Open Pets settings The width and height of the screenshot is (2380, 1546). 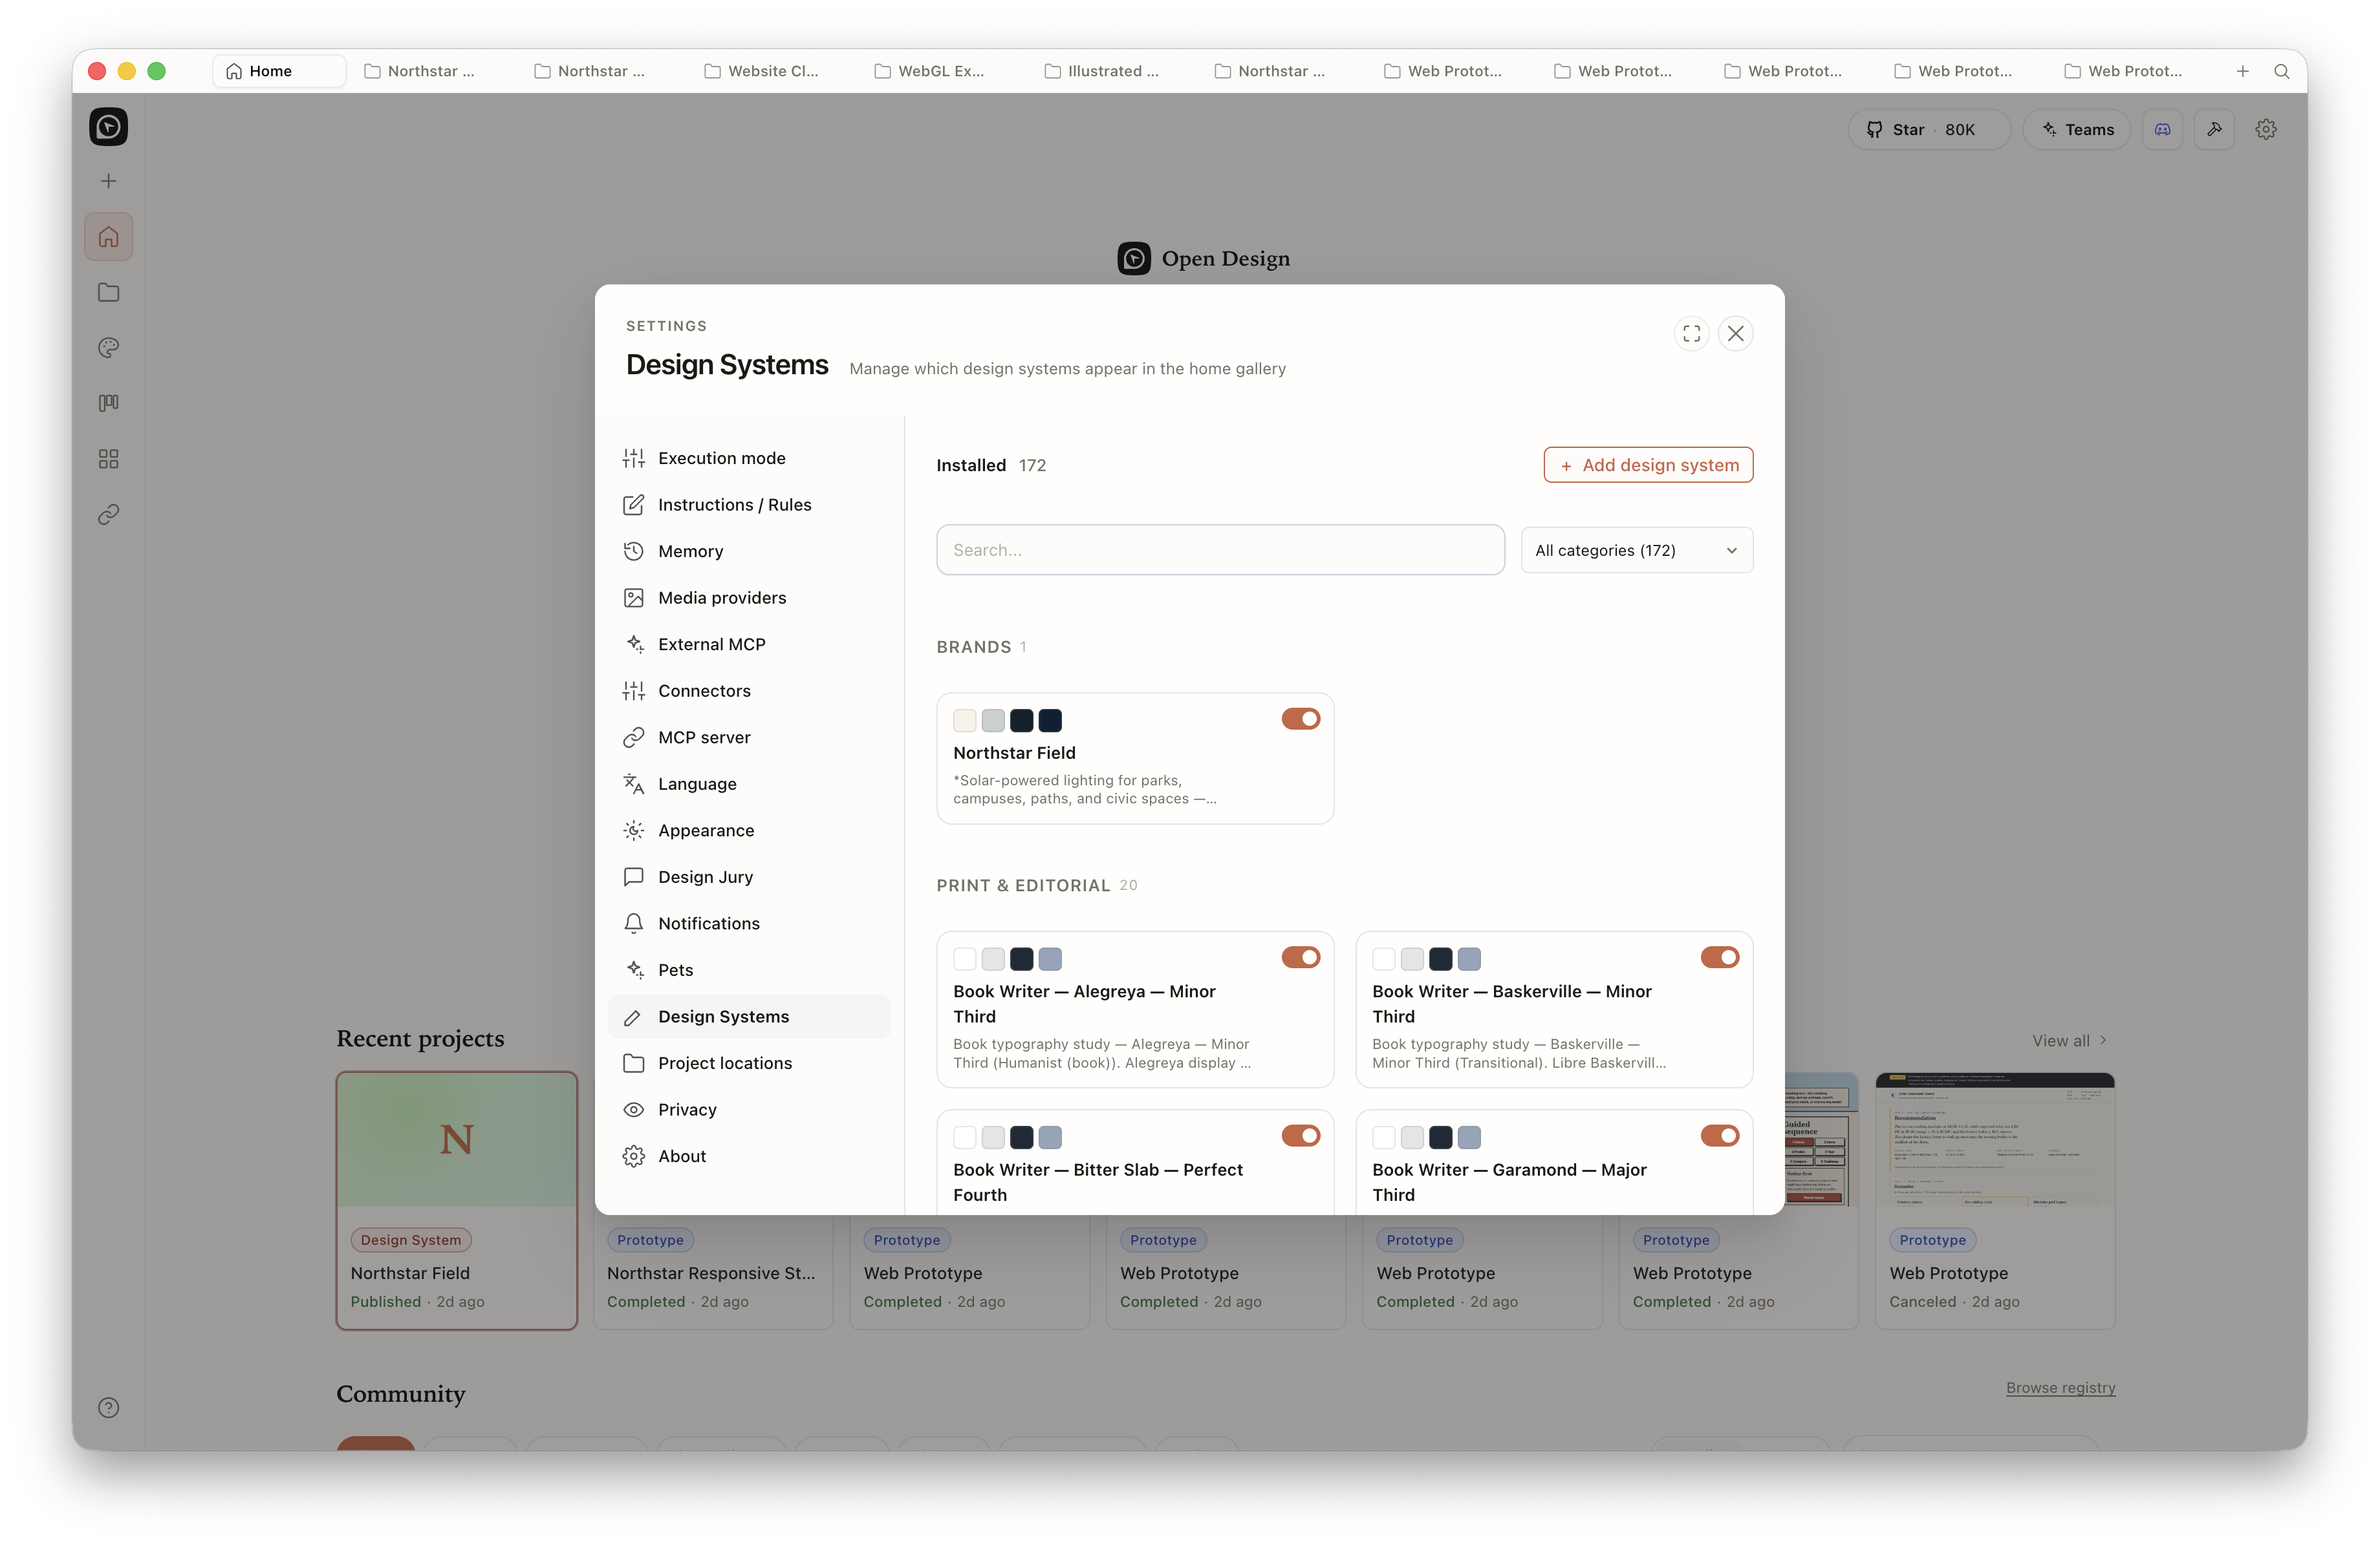pos(749,969)
